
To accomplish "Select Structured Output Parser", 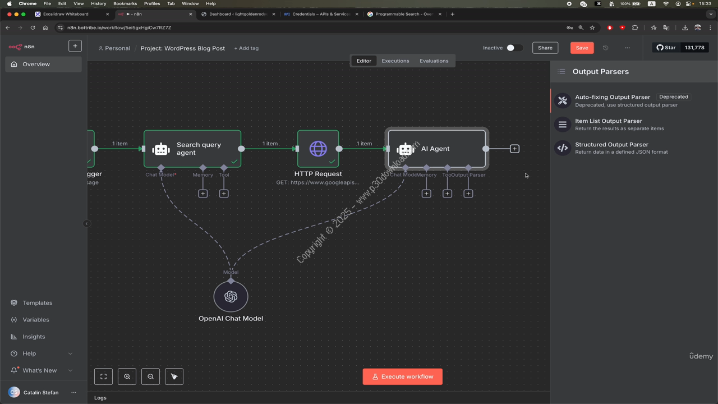I will click(634, 148).
